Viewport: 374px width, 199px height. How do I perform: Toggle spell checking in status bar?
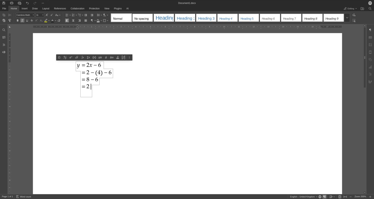coord(324,197)
